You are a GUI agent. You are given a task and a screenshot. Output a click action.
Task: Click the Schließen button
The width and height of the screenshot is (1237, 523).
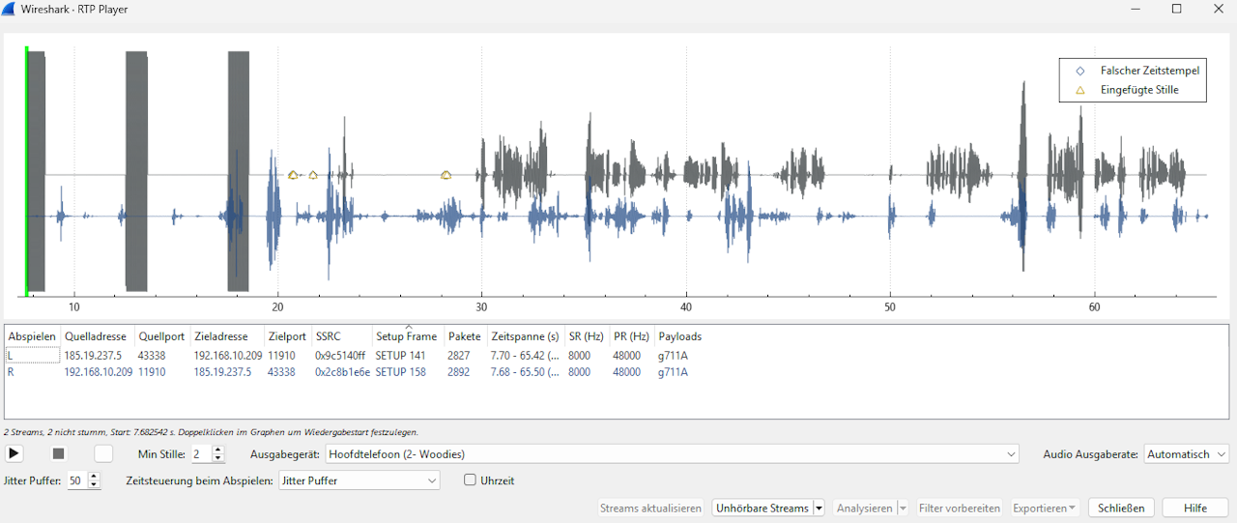[x=1121, y=508]
